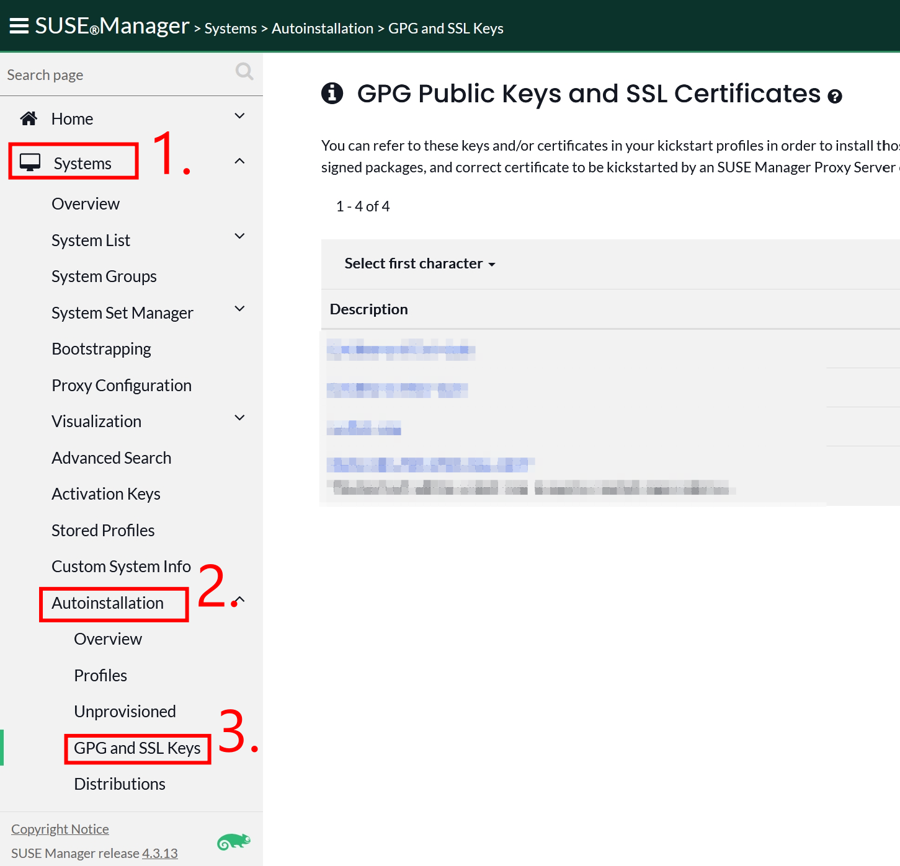Open Unprovisioned page
Viewport: 900px width, 866px height.
125,712
